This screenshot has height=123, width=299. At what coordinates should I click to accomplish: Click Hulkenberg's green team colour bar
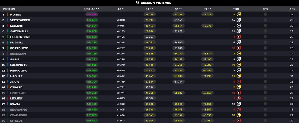pos(8,37)
